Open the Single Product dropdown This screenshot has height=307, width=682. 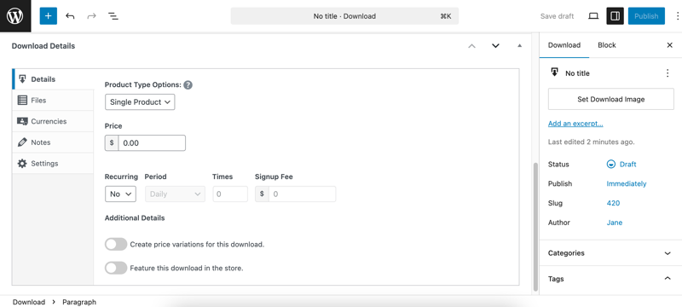point(140,102)
